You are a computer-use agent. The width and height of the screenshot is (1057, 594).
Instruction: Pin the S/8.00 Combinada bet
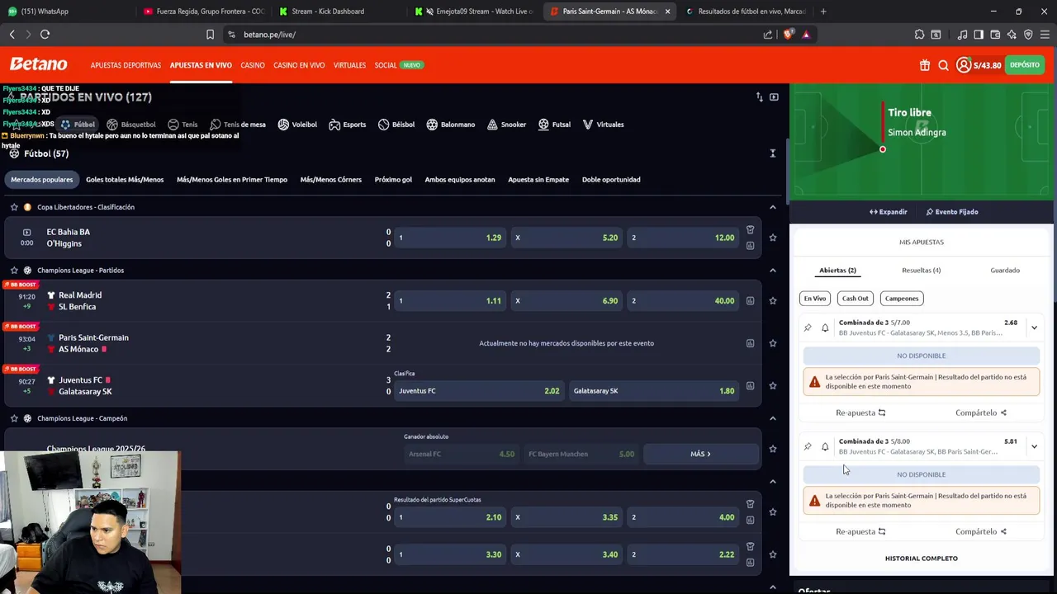[808, 446]
